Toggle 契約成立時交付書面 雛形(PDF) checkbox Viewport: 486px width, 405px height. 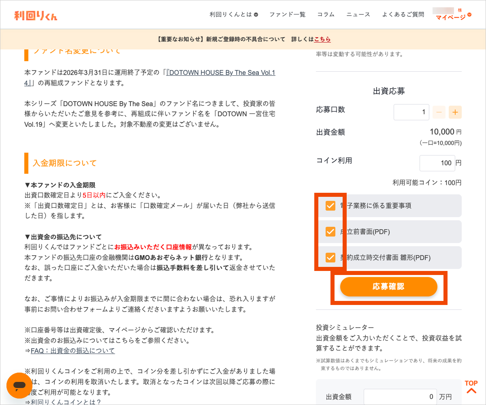pyautogui.click(x=330, y=258)
